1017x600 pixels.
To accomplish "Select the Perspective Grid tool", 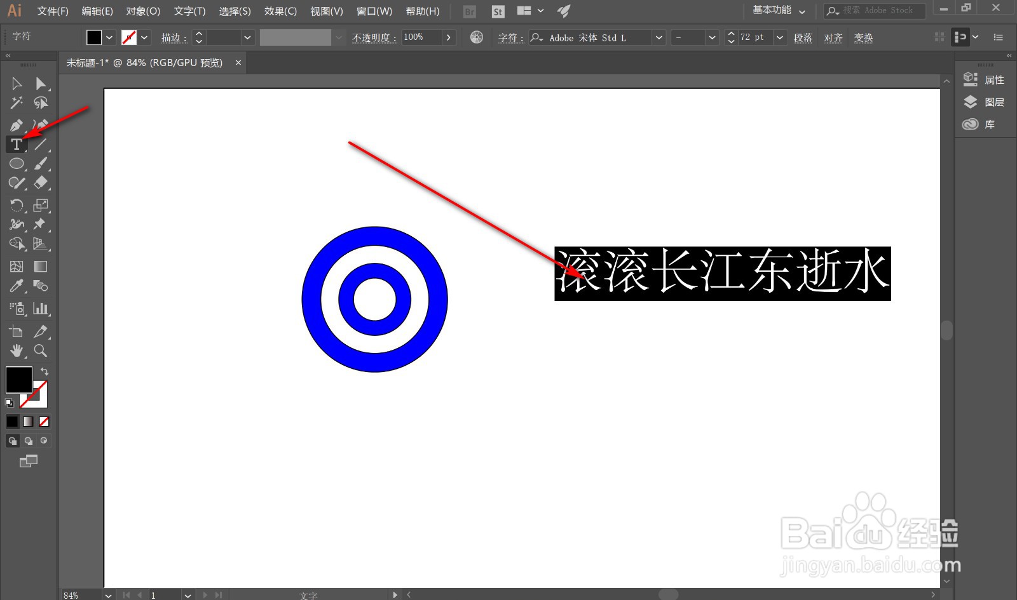I will click(x=41, y=244).
